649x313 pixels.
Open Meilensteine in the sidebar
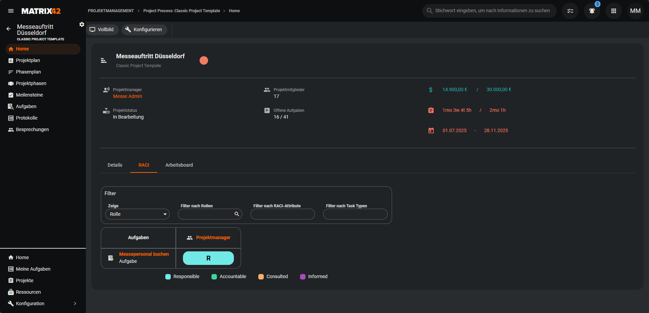point(29,95)
